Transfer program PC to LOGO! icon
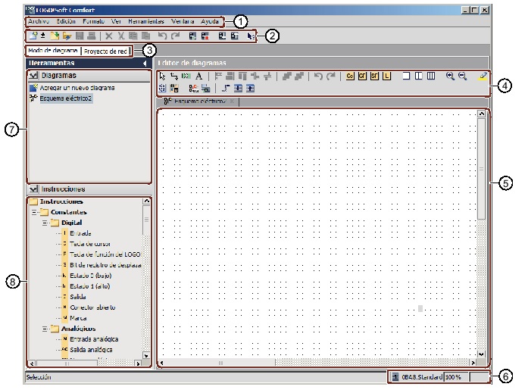 (222, 36)
